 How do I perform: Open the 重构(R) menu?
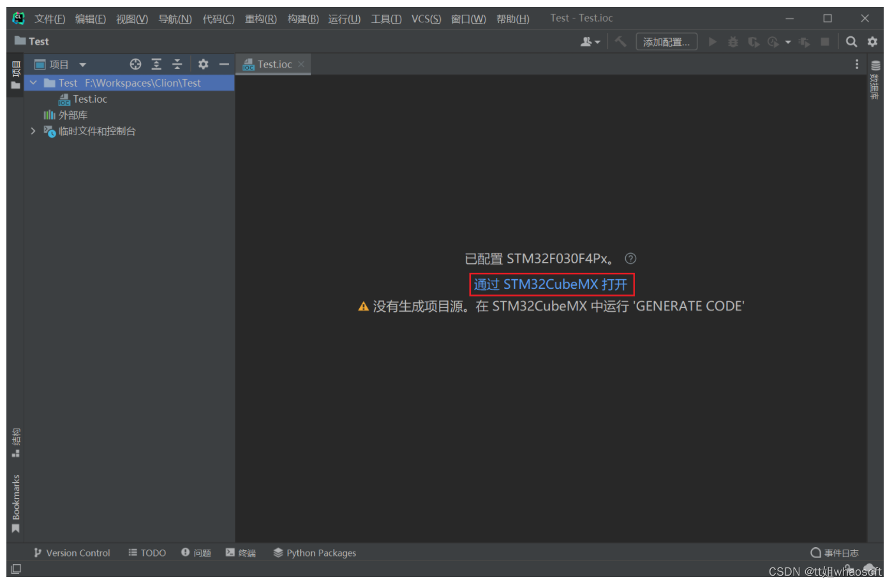261,19
